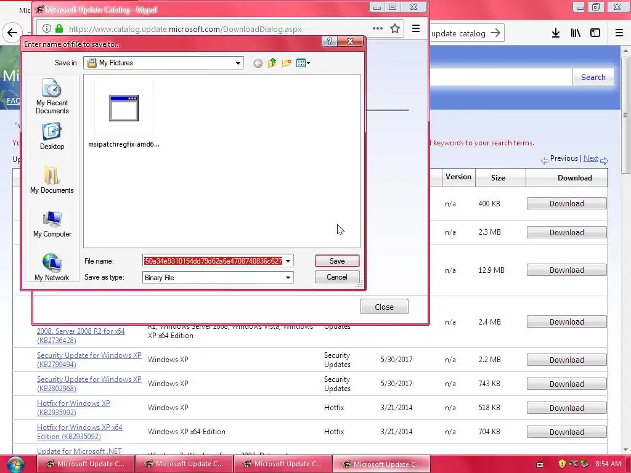This screenshot has width=631, height=473.
Task: Switch to the second Microsoft Update taskbar item
Action: (x=184, y=464)
